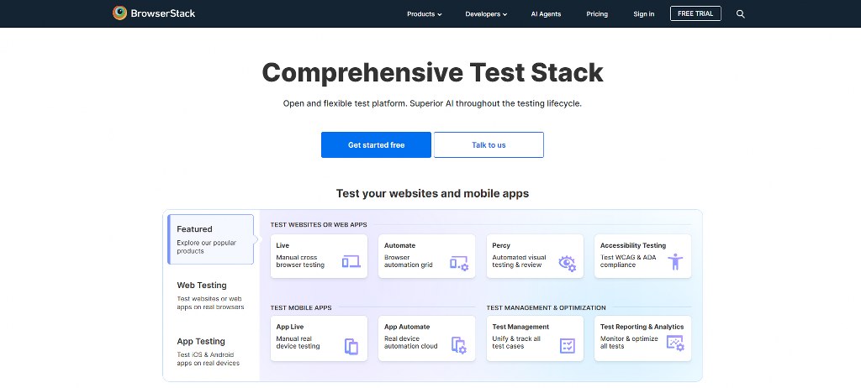Click the "TEST WEBSITES OR WEB APPS" label
Viewport: 861px width, 388px height.
[319, 224]
